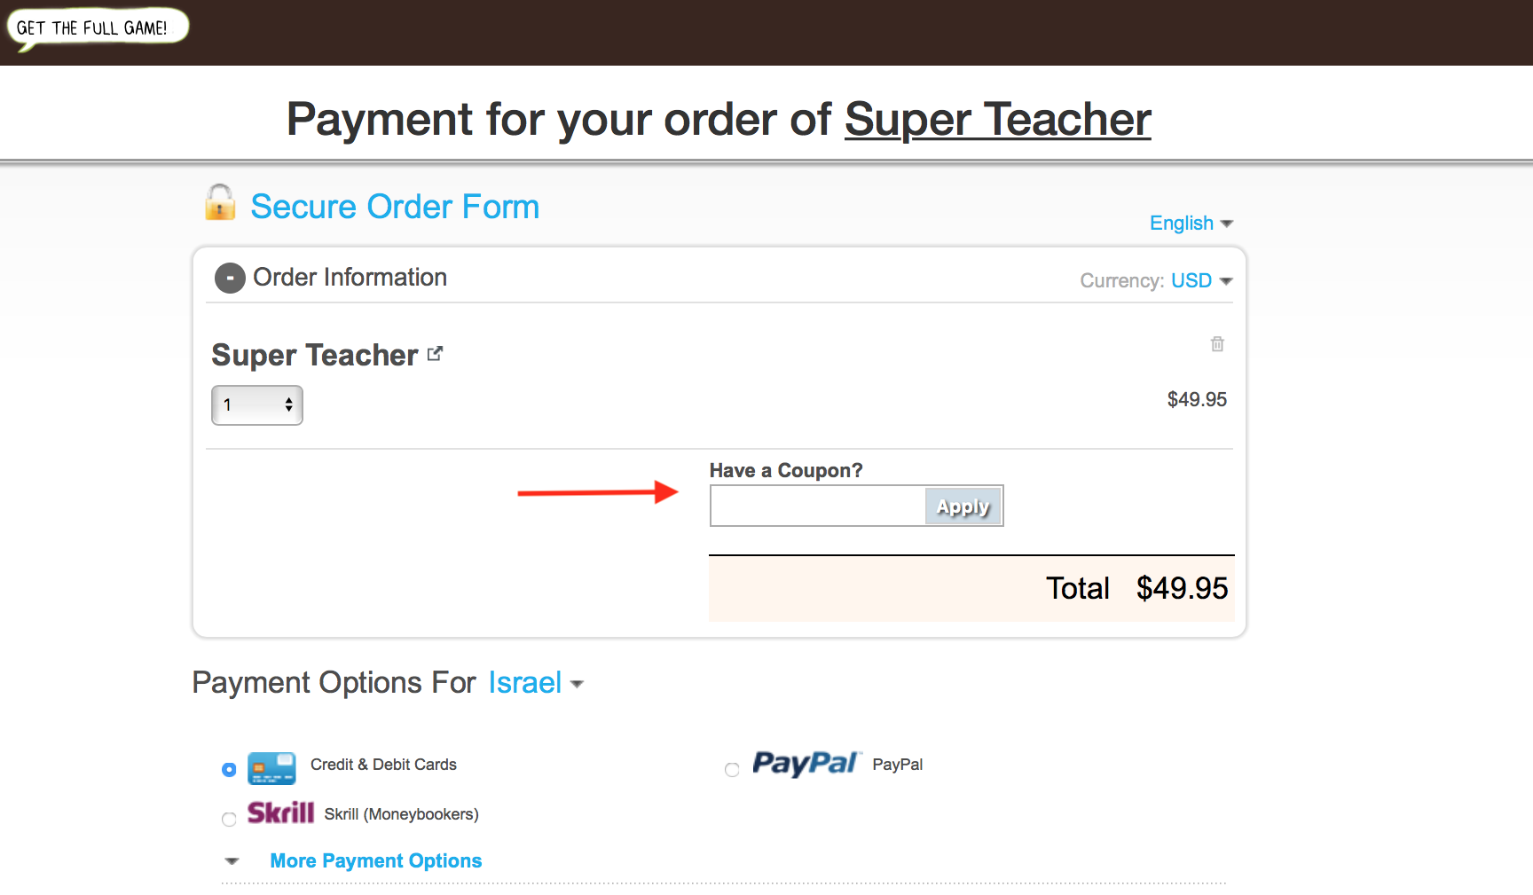The height and width of the screenshot is (895, 1533).
Task: Click the credit card icon
Action: click(x=271, y=768)
